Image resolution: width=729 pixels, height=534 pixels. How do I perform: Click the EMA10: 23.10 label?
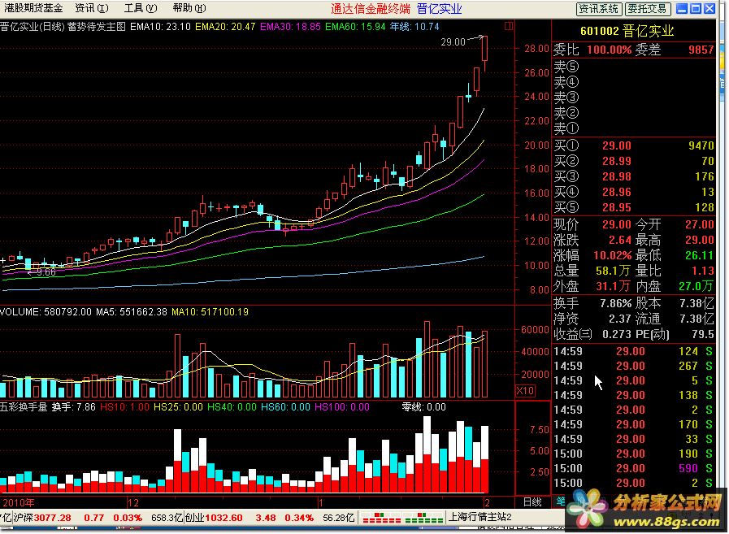160,27
